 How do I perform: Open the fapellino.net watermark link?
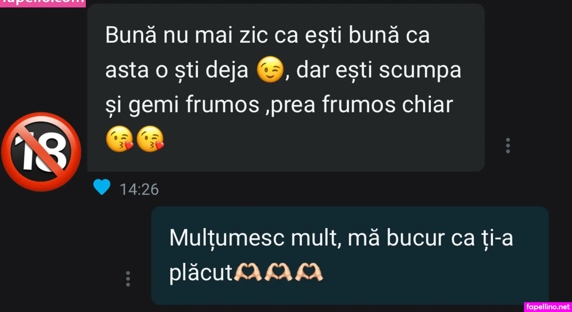pos(548,307)
